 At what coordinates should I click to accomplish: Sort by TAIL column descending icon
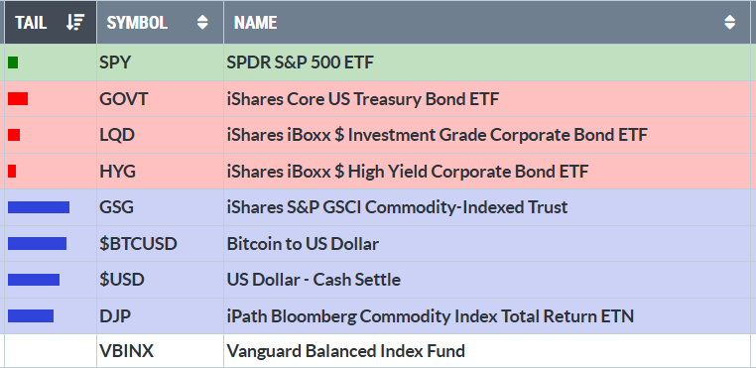pyautogui.click(x=75, y=22)
